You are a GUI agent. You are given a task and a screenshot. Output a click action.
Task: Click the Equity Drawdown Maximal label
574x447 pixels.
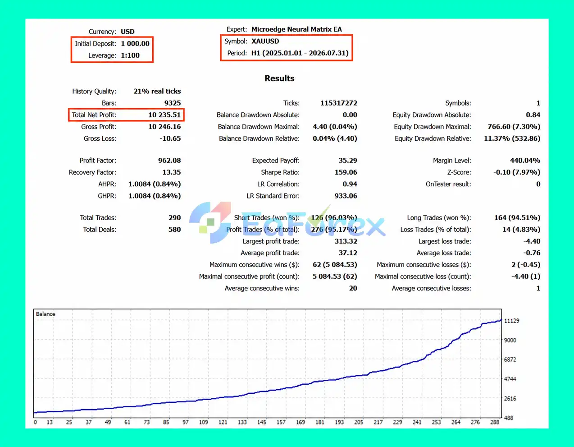(x=433, y=127)
